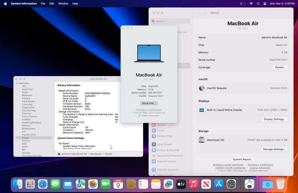298x193 pixels.
Task: Open Apple TV from the Dock
Action: coord(181,184)
